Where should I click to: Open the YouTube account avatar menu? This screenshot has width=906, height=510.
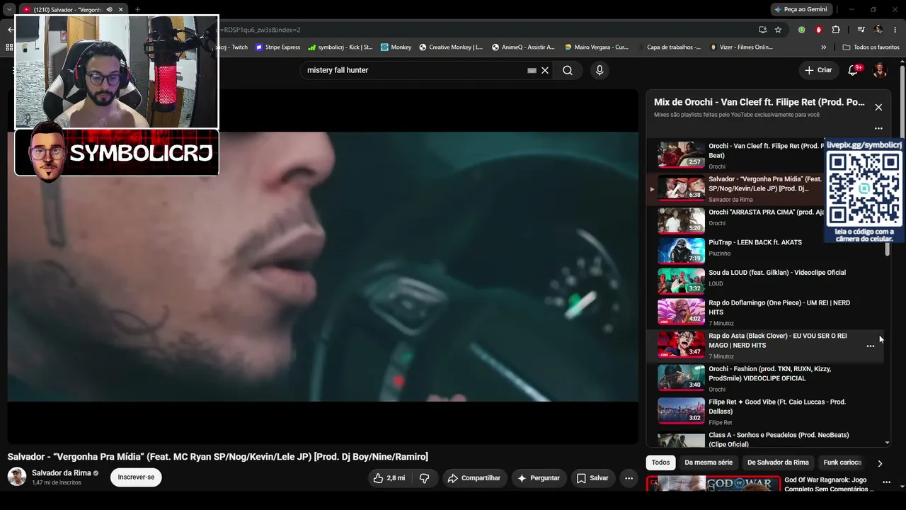tap(880, 70)
